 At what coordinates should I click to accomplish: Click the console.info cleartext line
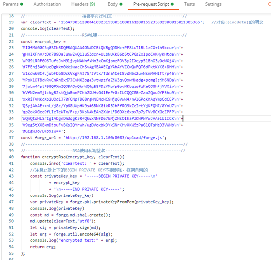tap(77, 164)
